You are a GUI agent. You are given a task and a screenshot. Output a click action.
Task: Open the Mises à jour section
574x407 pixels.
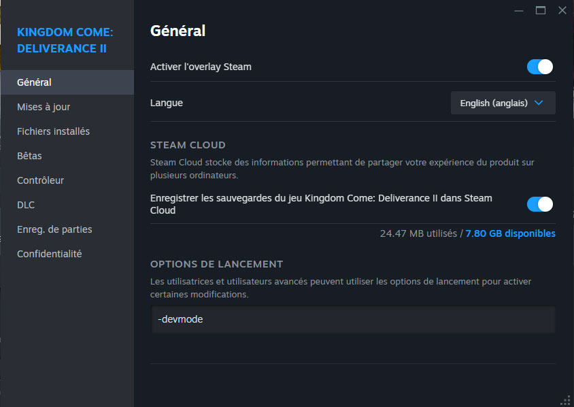point(67,107)
